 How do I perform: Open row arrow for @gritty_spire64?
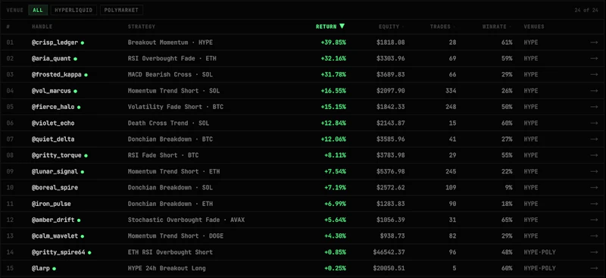click(x=594, y=252)
